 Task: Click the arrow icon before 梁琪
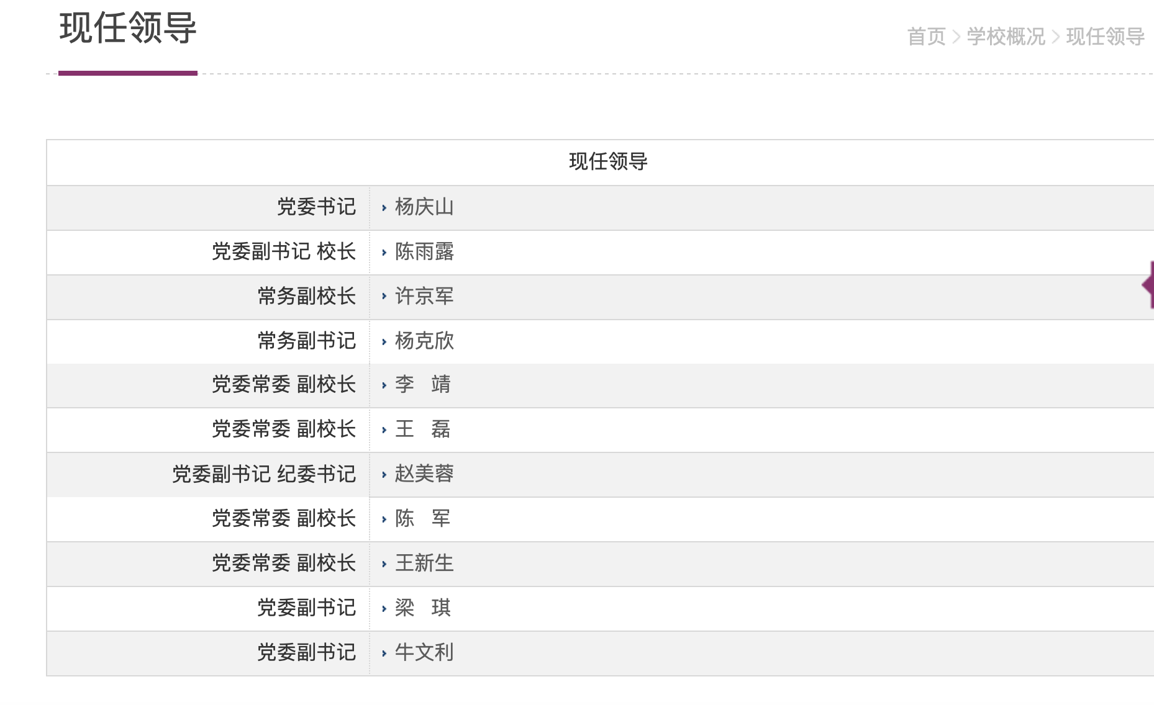tap(385, 609)
